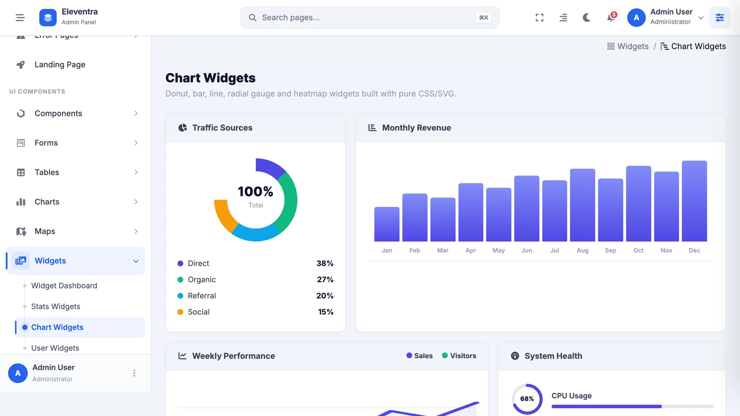Open Tables sidebar menu

75,172
